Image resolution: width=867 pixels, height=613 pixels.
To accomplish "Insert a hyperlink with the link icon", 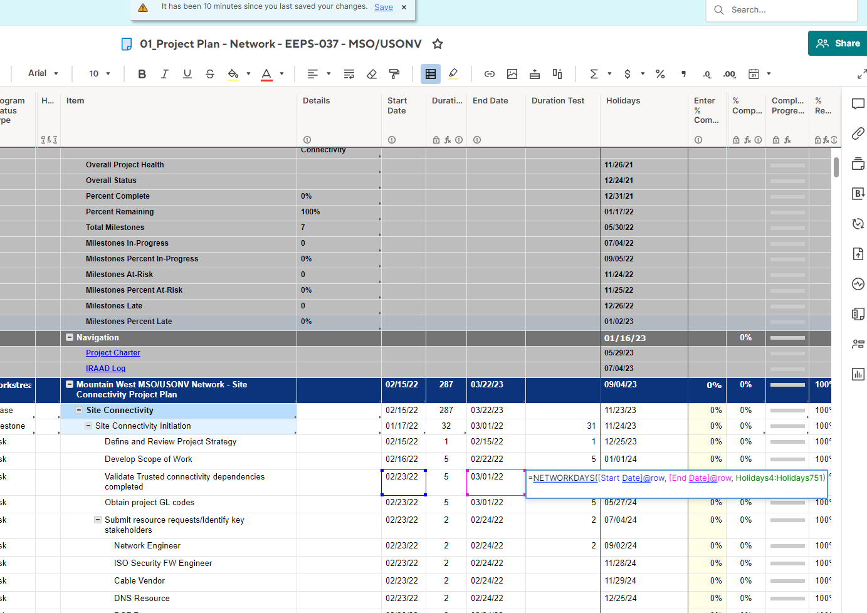I will pos(490,74).
